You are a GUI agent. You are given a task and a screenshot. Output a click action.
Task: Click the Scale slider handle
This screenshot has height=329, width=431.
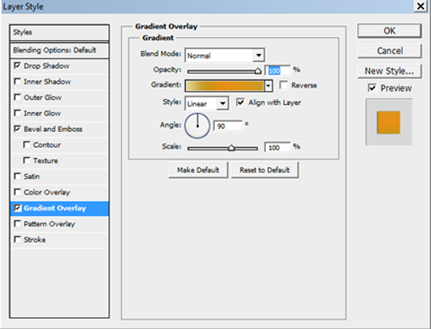[232, 148]
